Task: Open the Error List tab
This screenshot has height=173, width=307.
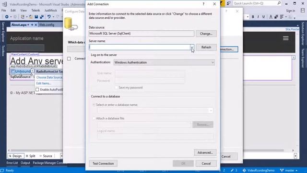Action: point(12,163)
